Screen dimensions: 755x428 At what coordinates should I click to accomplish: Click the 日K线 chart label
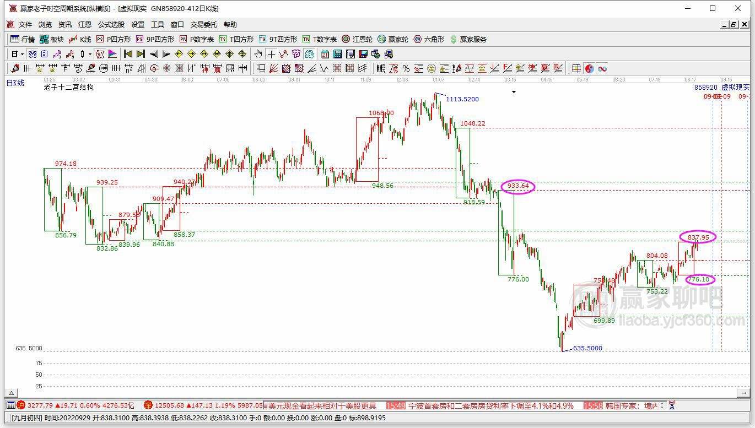coord(15,83)
